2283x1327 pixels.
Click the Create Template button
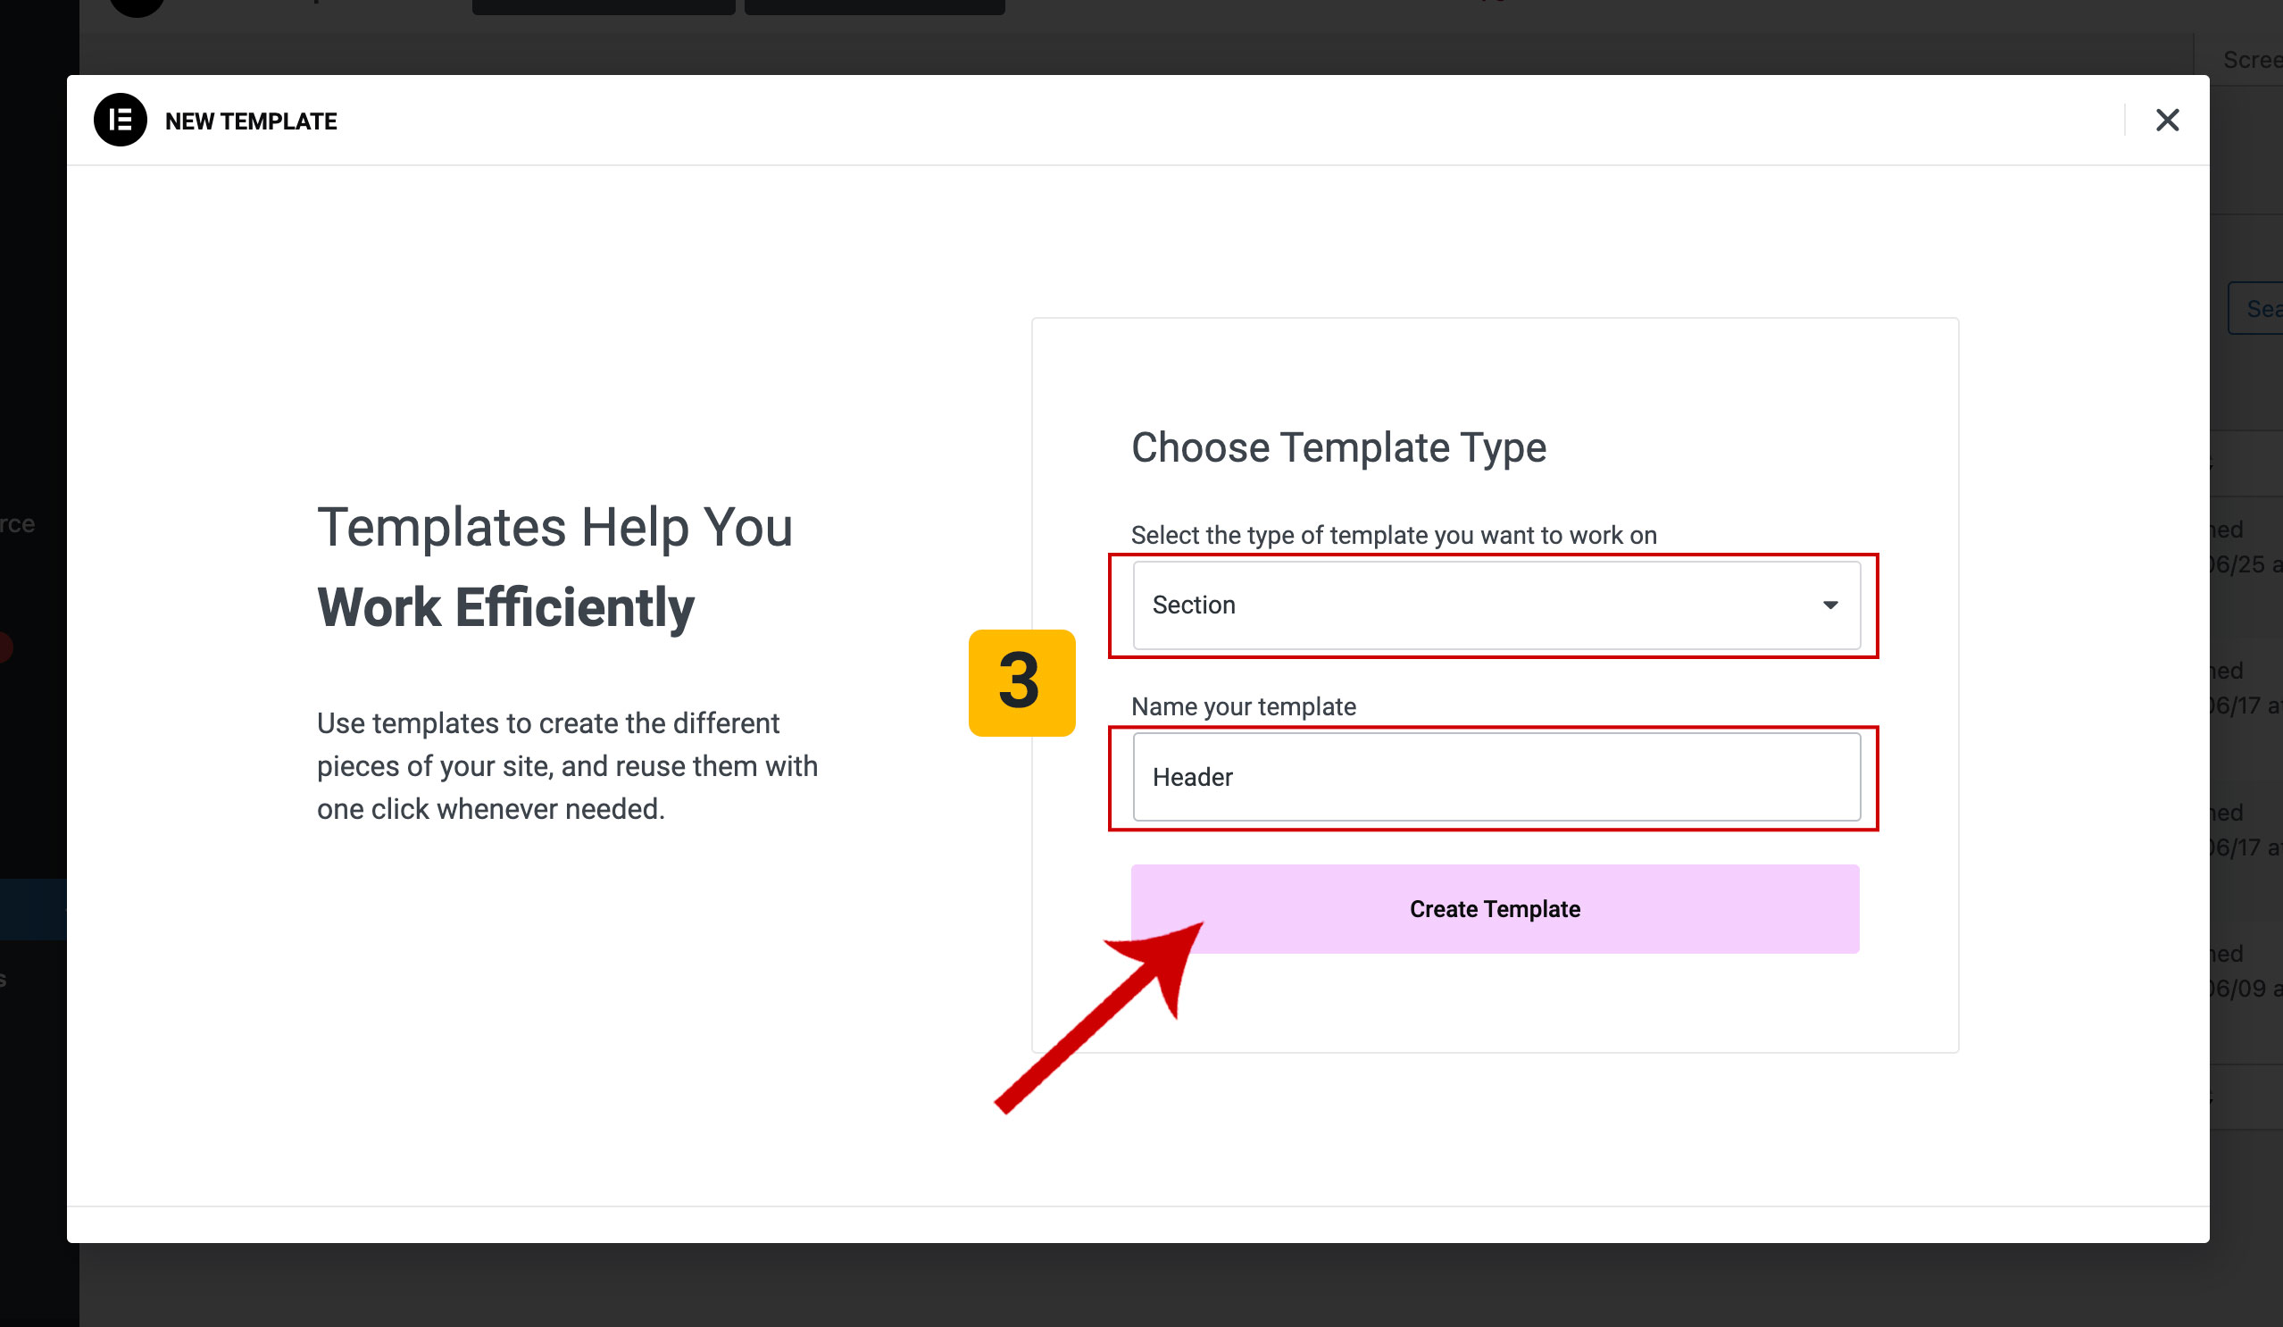point(1495,908)
